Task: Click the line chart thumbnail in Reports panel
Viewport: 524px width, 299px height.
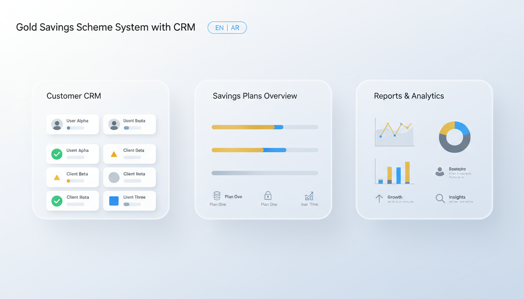Action: [394, 131]
